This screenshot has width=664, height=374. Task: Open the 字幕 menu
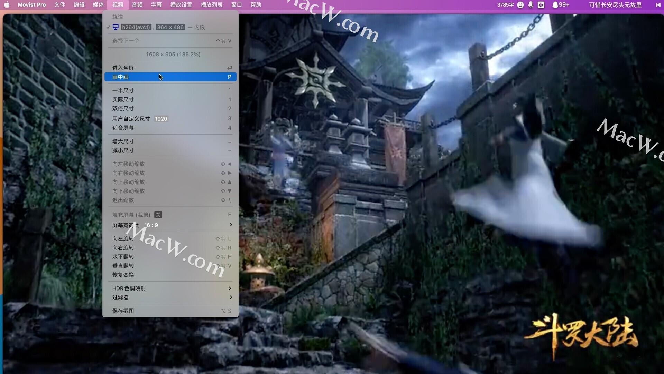click(156, 5)
